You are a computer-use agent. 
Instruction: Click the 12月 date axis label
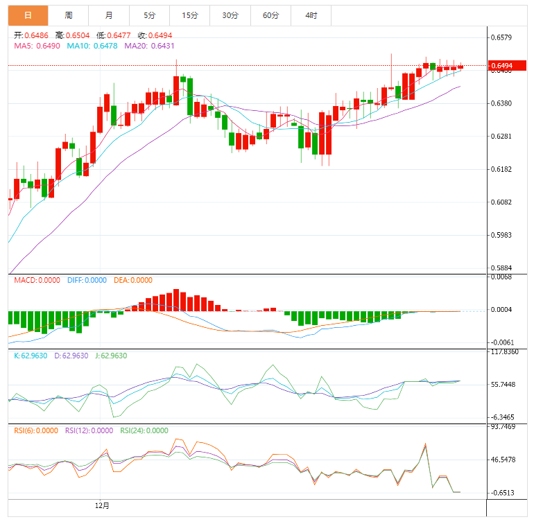coord(102,505)
